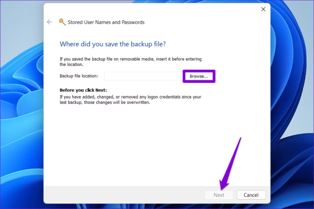
Task: Open the Browse... file picker
Action: click(x=199, y=76)
